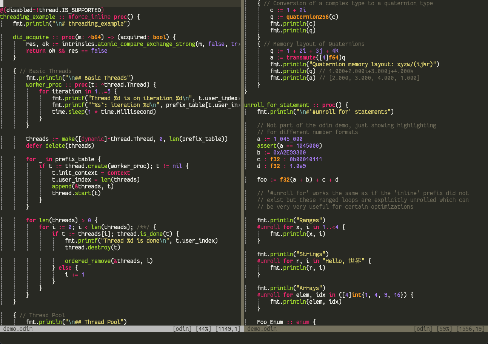The width and height of the screenshot is (488, 344).
Task: Click the did_acquire procedure name
Action: click(x=31, y=37)
